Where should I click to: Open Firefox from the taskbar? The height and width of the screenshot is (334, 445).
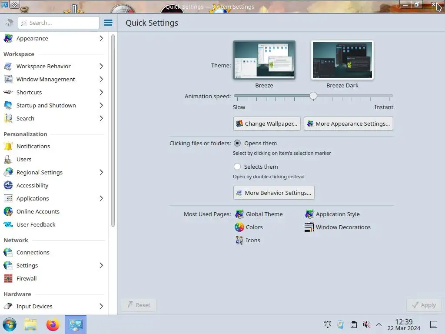(53, 324)
